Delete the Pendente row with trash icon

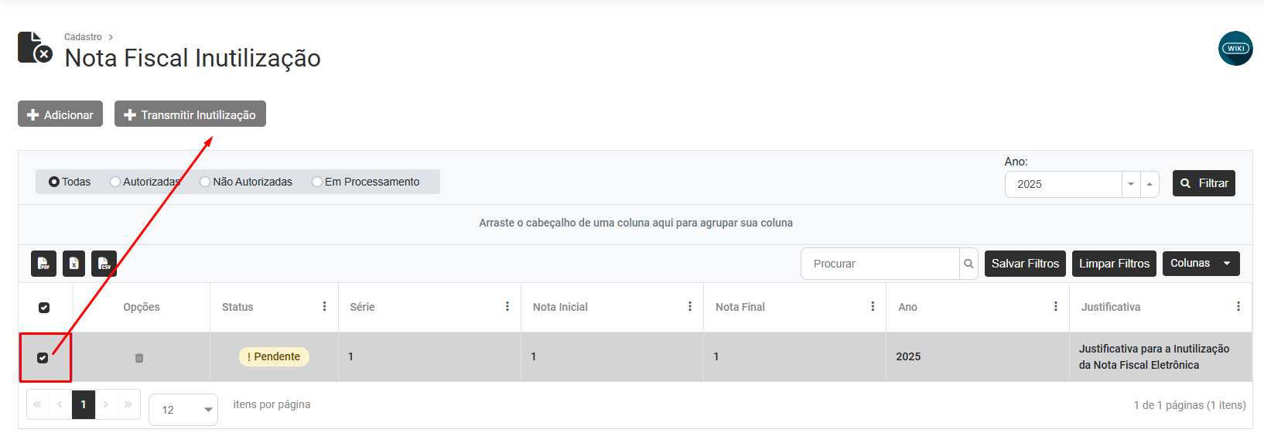[139, 358]
